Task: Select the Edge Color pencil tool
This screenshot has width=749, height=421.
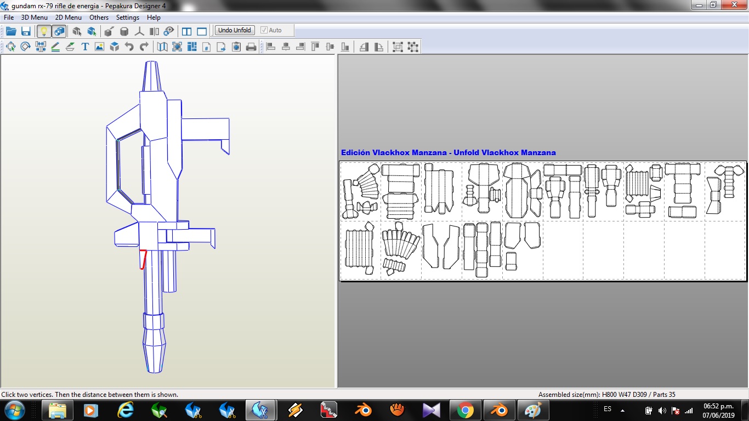Action: [x=55, y=47]
